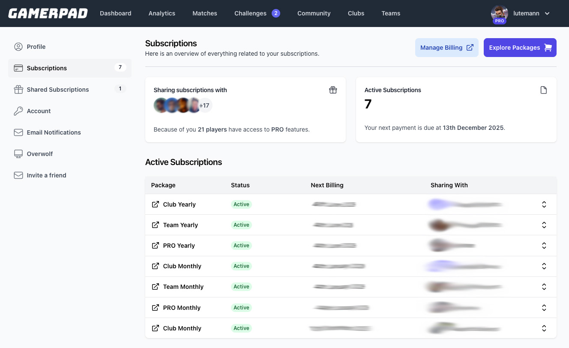The height and width of the screenshot is (348, 569).
Task: Open external link icon for PRO Monthly
Action: [156, 308]
